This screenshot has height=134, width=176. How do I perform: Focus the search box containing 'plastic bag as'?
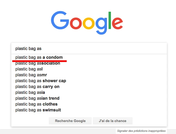pyautogui.click(x=89, y=49)
